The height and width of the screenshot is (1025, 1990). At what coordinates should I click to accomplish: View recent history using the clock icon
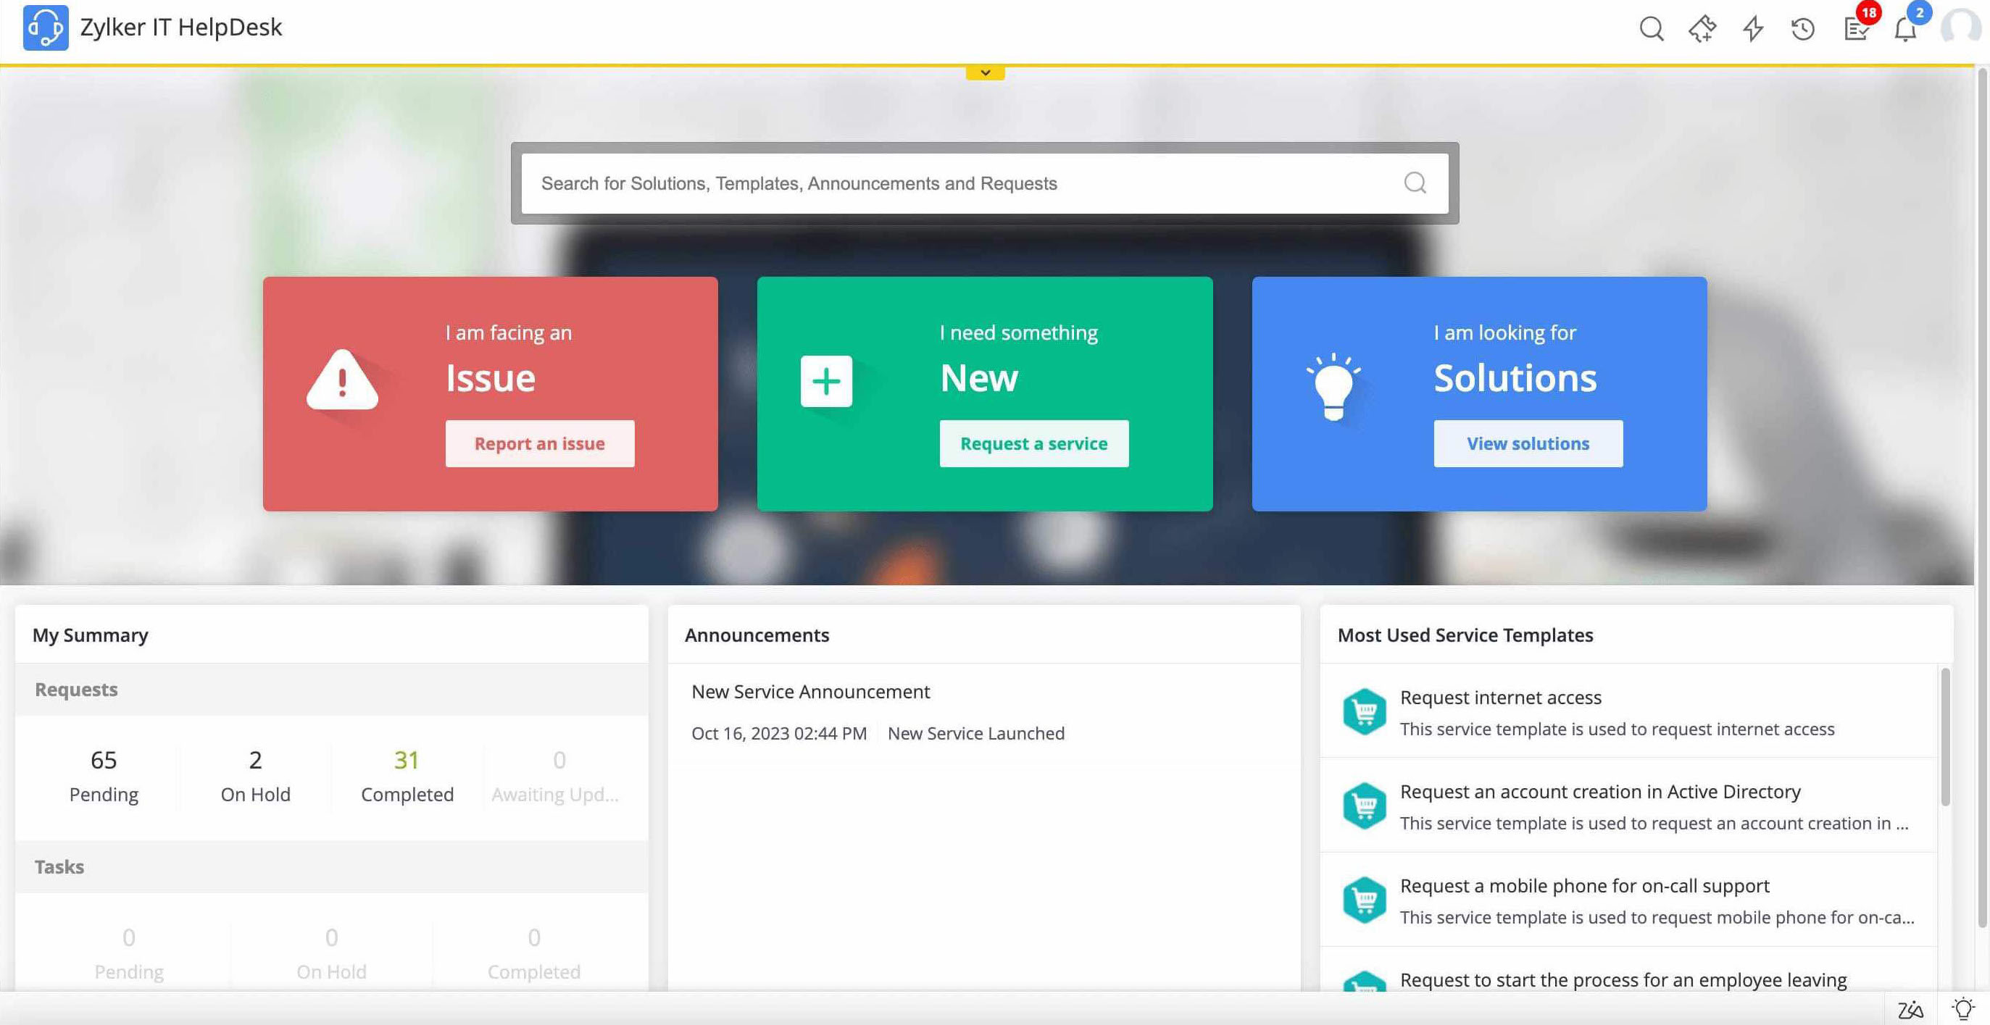click(1802, 30)
